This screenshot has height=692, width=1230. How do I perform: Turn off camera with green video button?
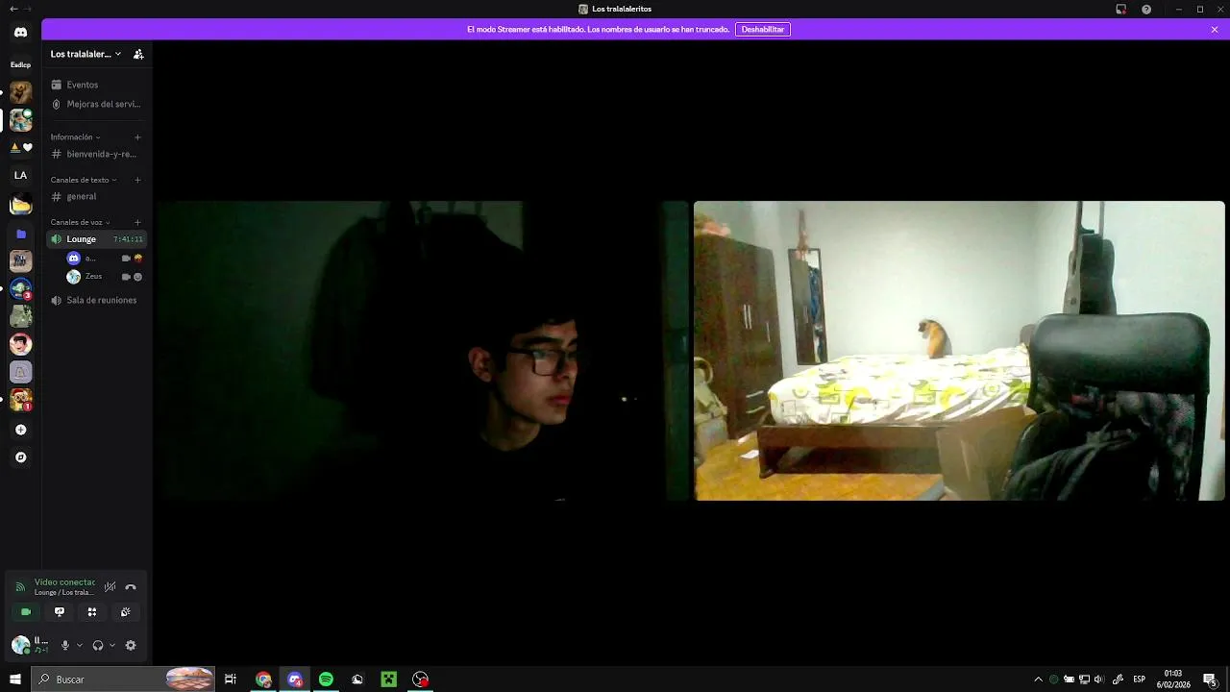pyautogui.click(x=26, y=612)
